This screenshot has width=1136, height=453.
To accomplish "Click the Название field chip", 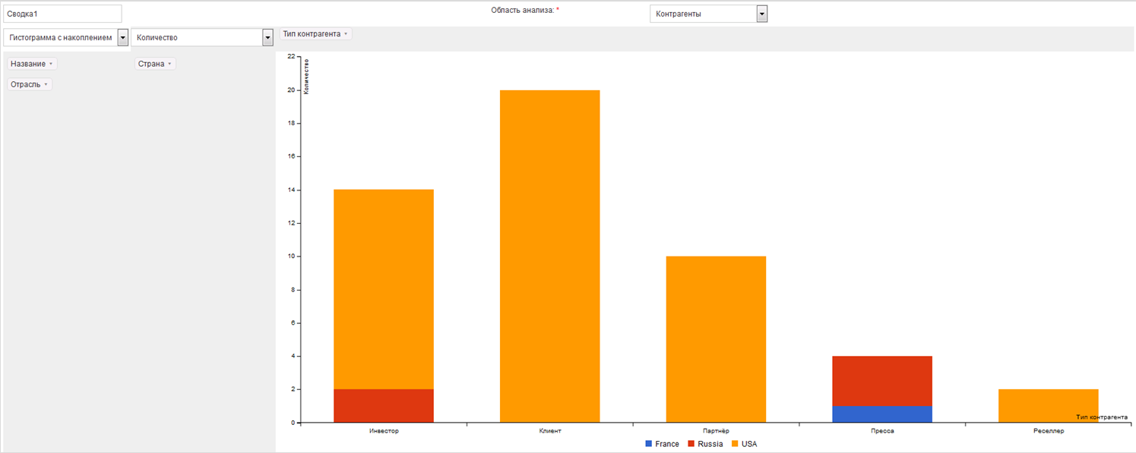I will (32, 64).
